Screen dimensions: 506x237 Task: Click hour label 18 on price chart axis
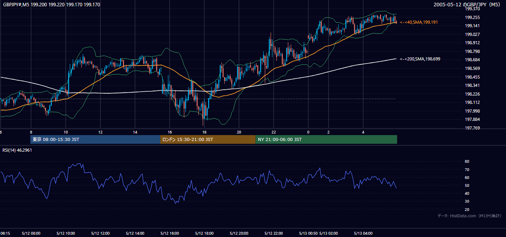(204, 132)
